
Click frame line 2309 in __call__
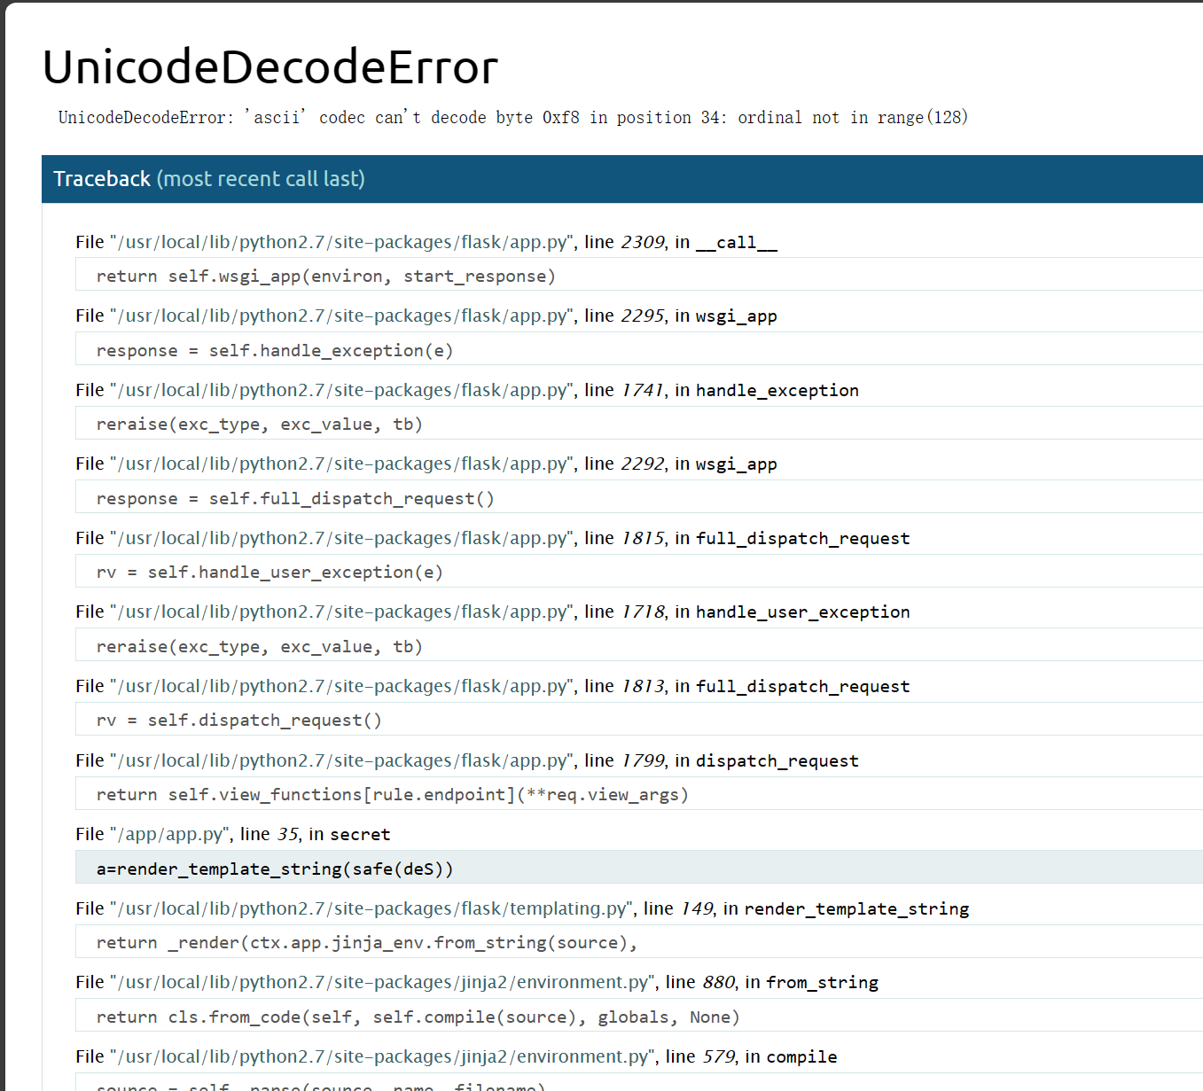426,242
